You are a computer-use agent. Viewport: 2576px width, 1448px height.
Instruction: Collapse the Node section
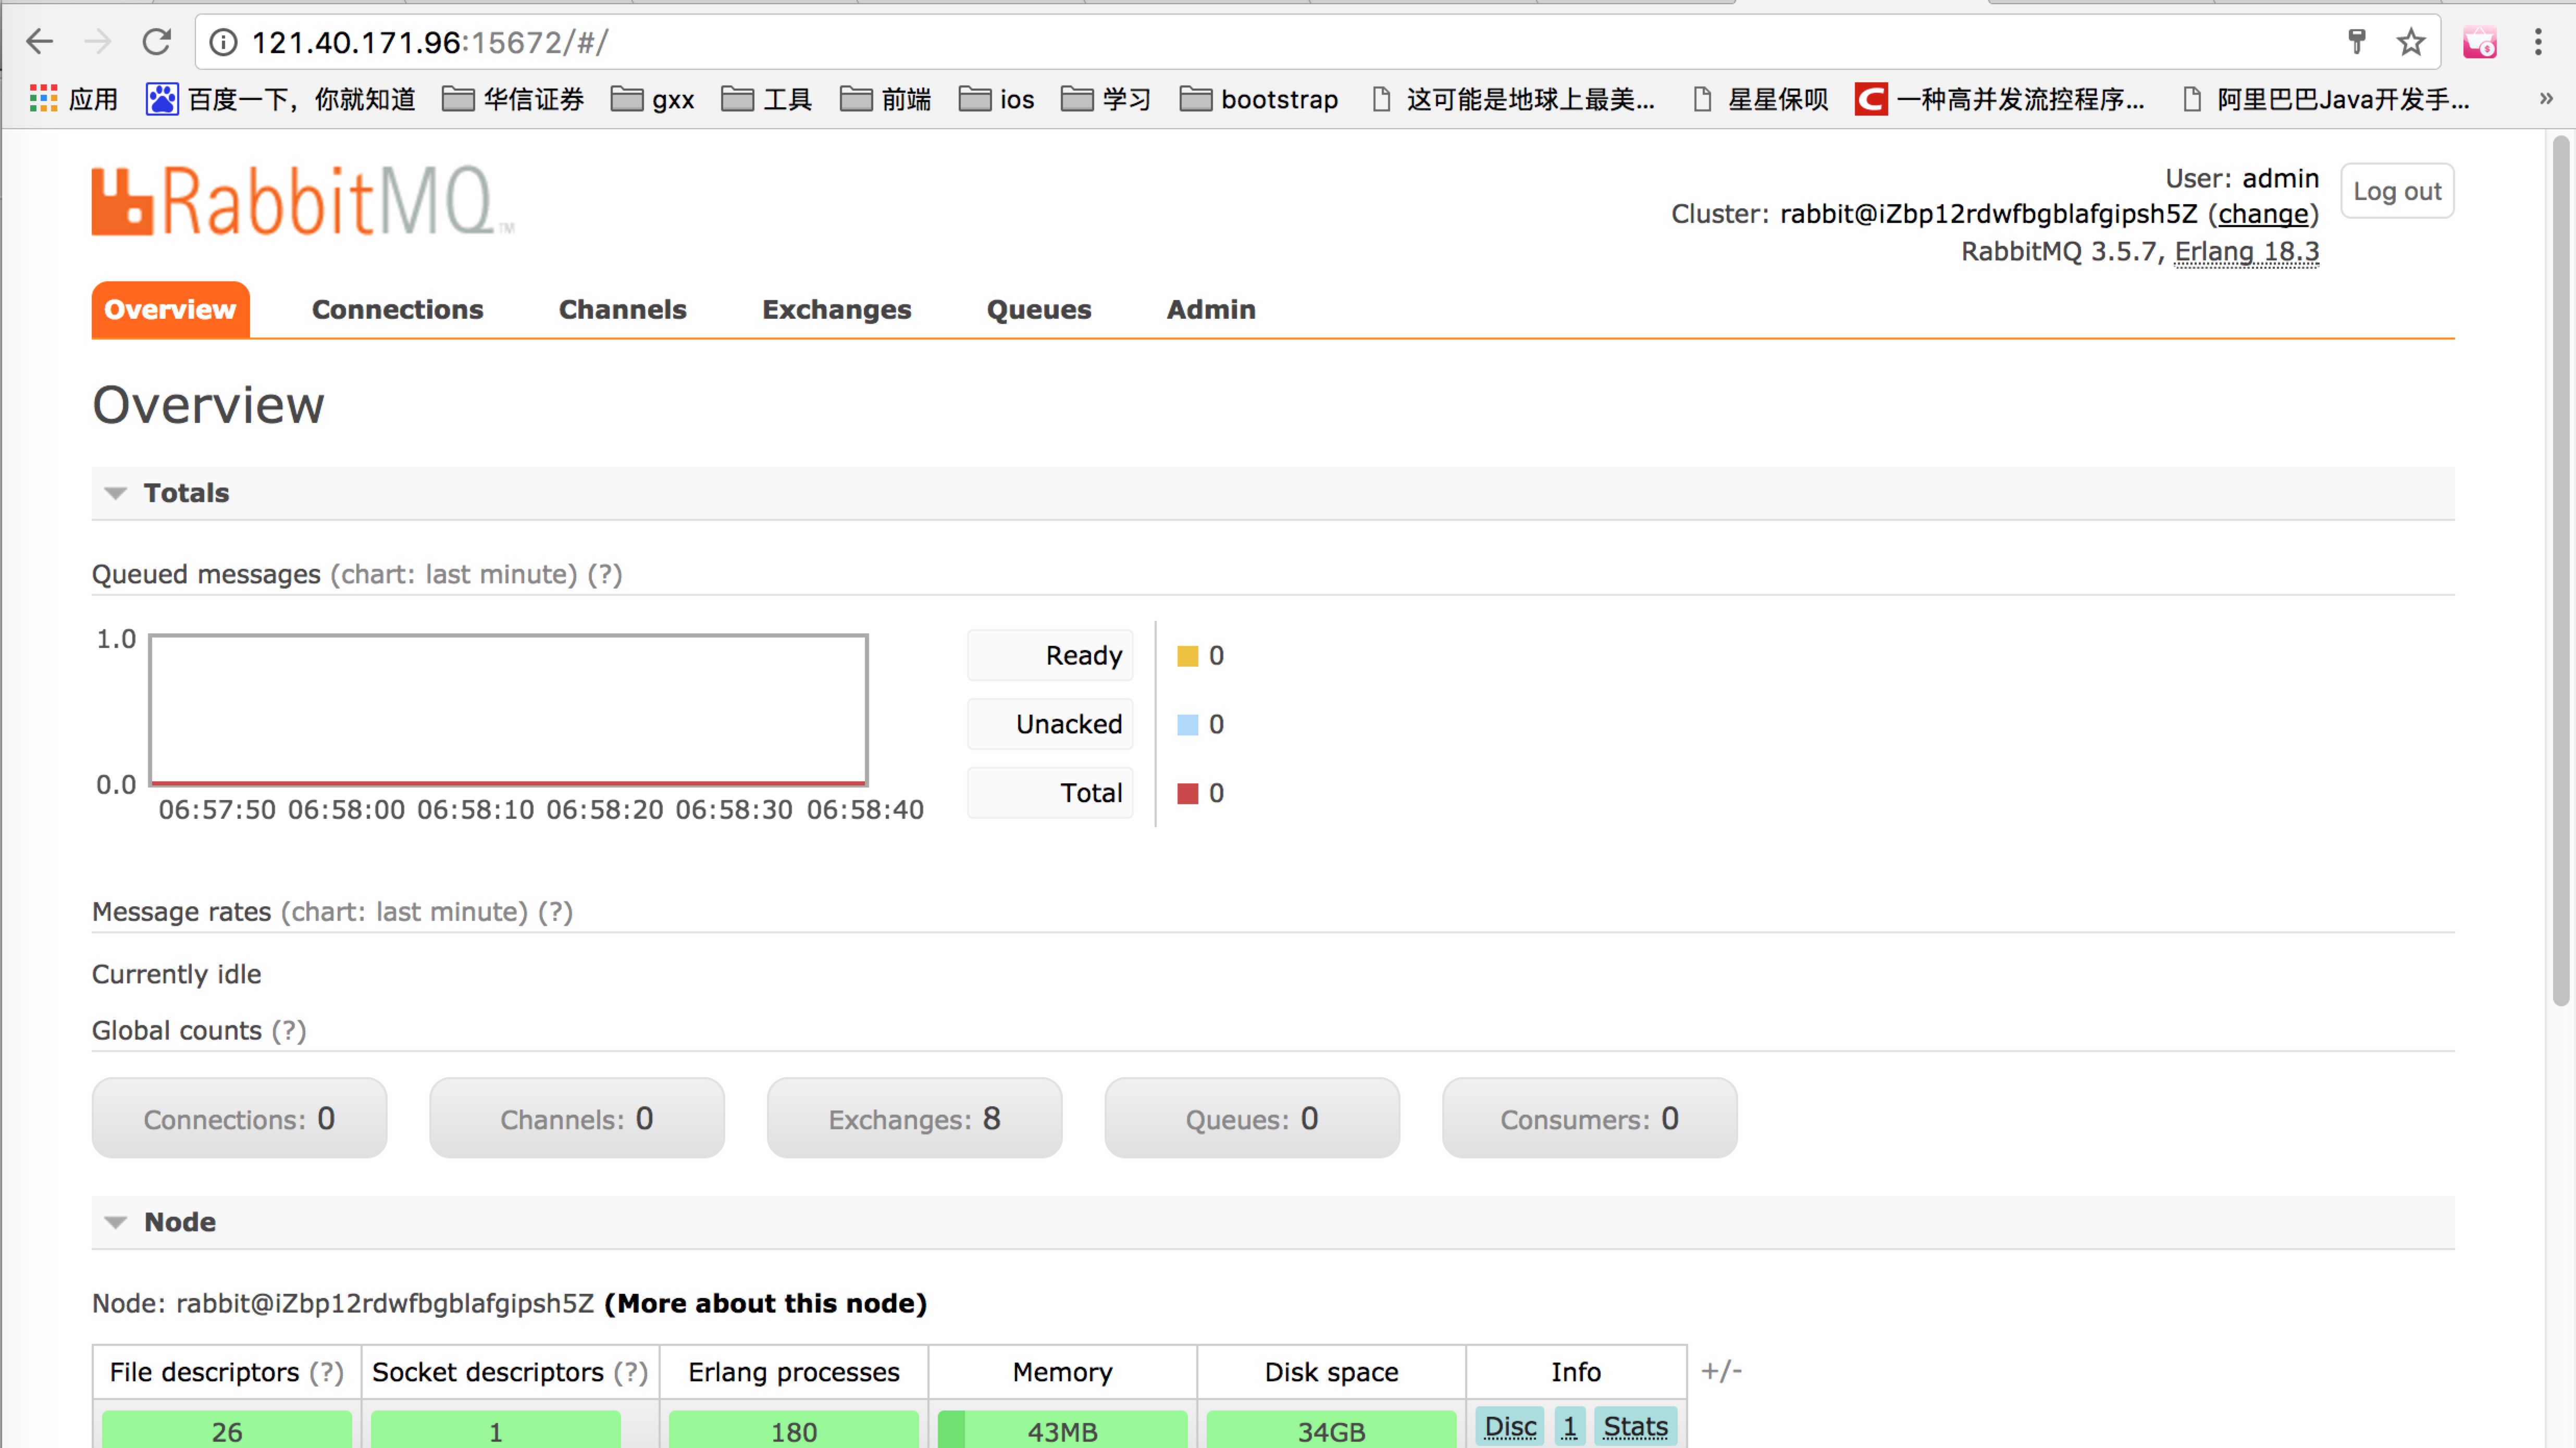coord(160,1222)
